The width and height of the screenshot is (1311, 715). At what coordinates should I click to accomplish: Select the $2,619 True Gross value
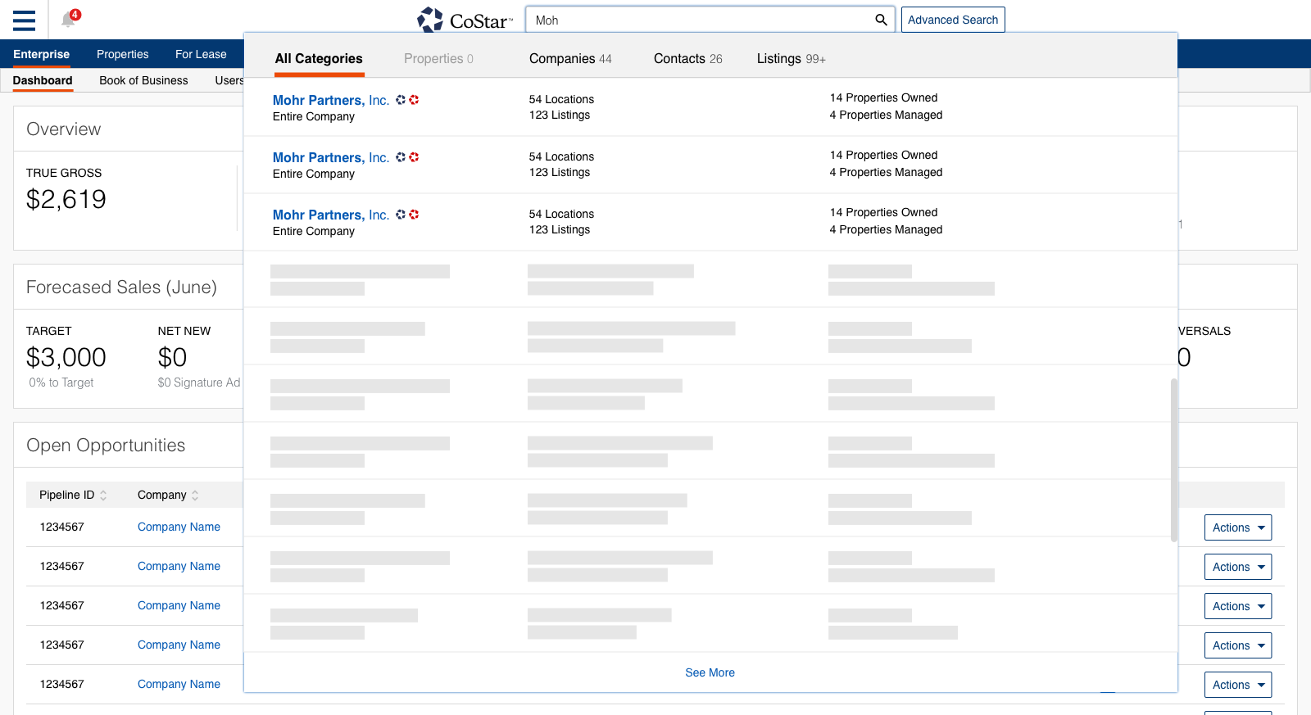coord(66,199)
